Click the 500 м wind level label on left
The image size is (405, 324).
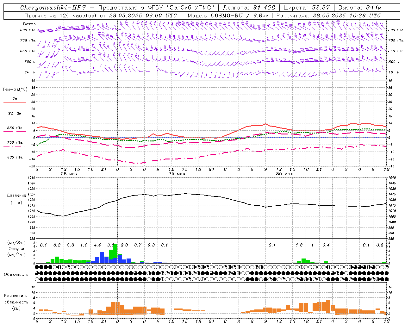coord(30,62)
